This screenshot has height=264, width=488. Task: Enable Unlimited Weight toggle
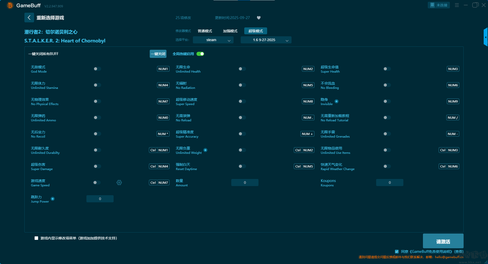[x=242, y=150]
